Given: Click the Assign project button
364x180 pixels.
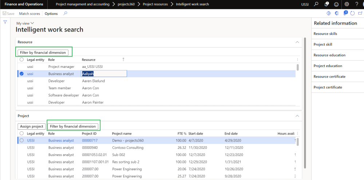Looking at the screenshot, I should (x=31, y=126).
